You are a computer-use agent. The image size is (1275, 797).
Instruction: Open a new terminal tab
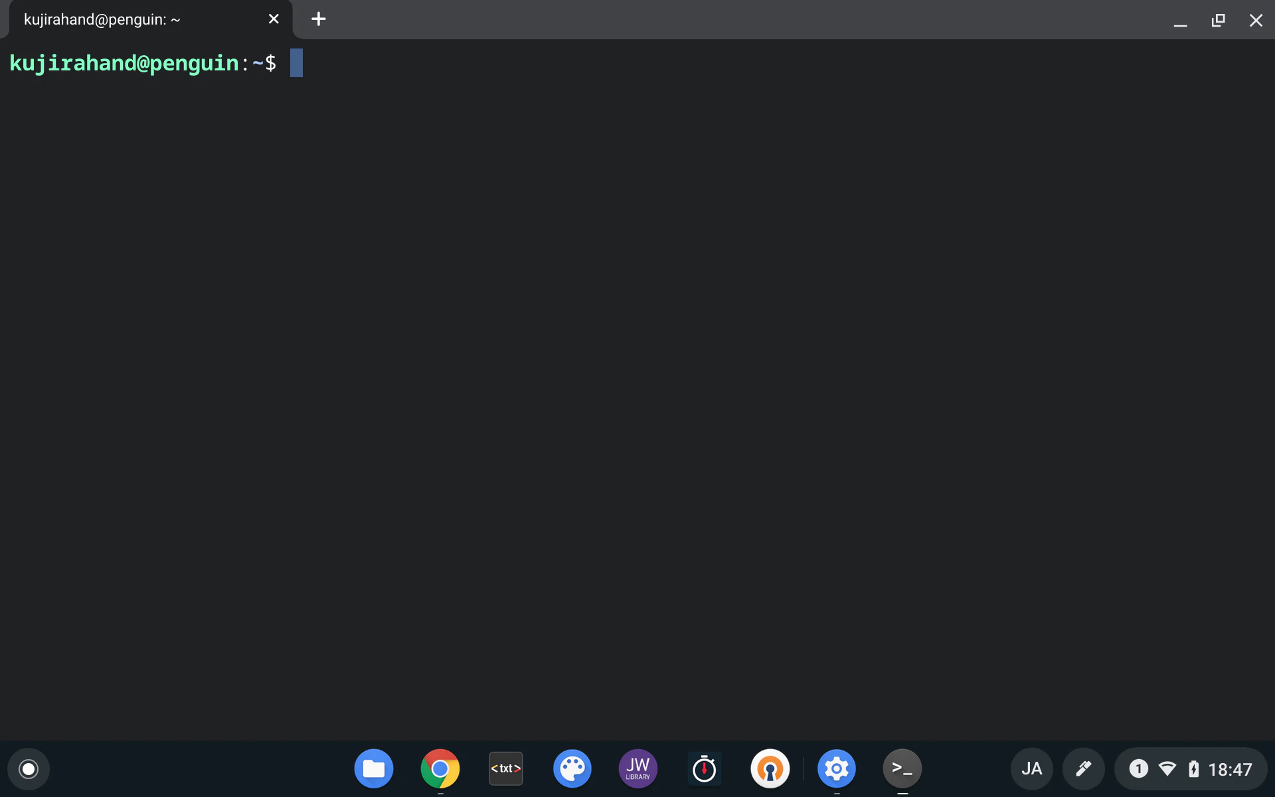point(319,19)
